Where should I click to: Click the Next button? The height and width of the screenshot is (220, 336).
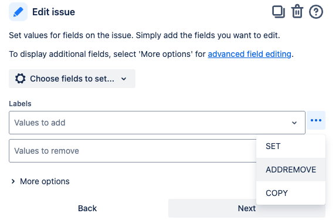[247, 208]
